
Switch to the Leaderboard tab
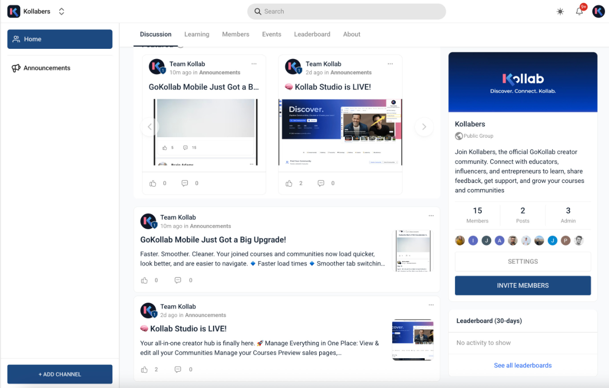[x=312, y=34]
